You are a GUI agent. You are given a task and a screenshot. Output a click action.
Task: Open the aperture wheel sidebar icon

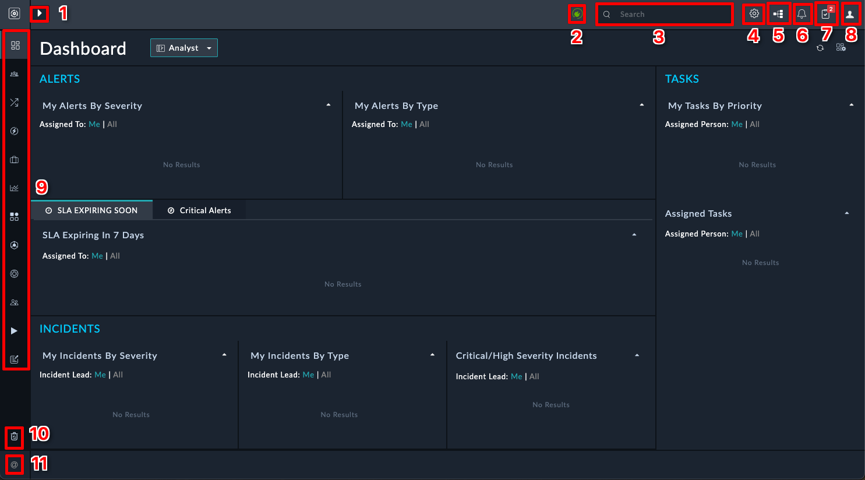pyautogui.click(x=15, y=274)
